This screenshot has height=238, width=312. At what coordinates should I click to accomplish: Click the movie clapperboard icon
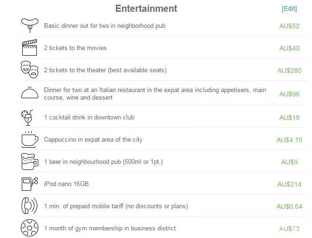click(29, 48)
